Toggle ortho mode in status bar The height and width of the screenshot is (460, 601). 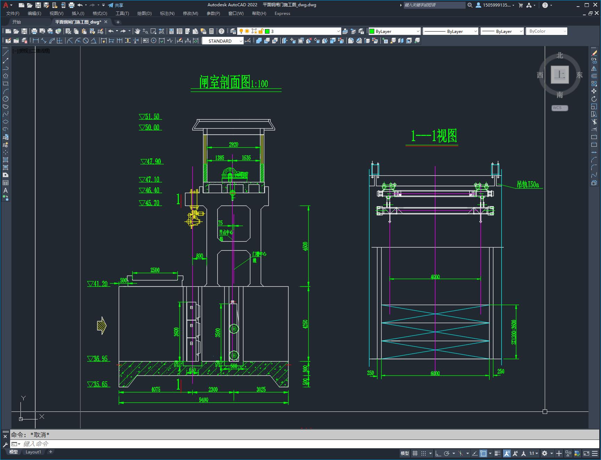(438, 453)
